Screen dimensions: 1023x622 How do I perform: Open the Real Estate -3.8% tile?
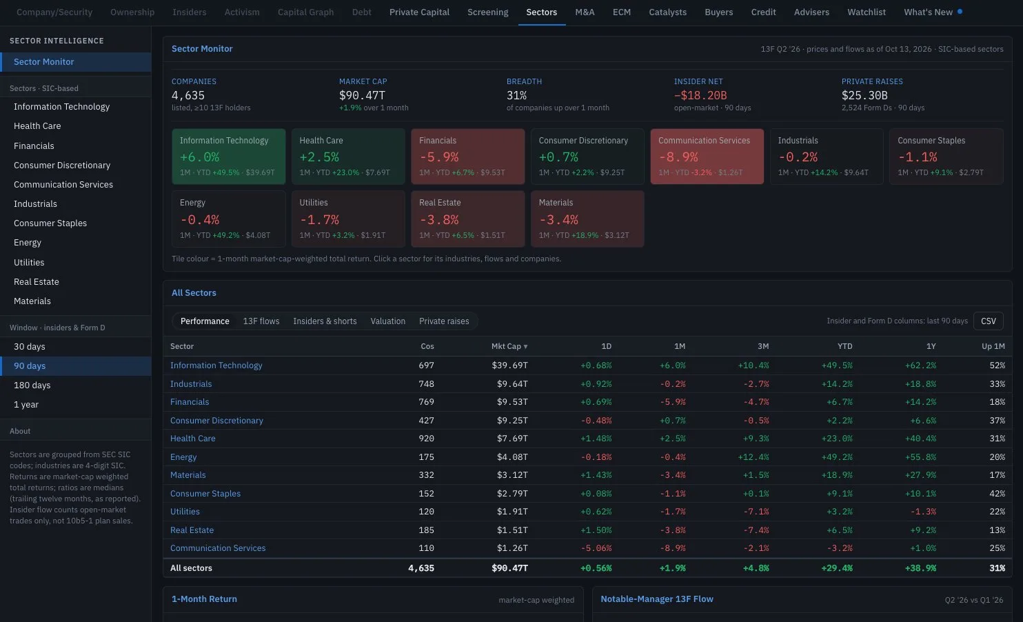(x=467, y=219)
